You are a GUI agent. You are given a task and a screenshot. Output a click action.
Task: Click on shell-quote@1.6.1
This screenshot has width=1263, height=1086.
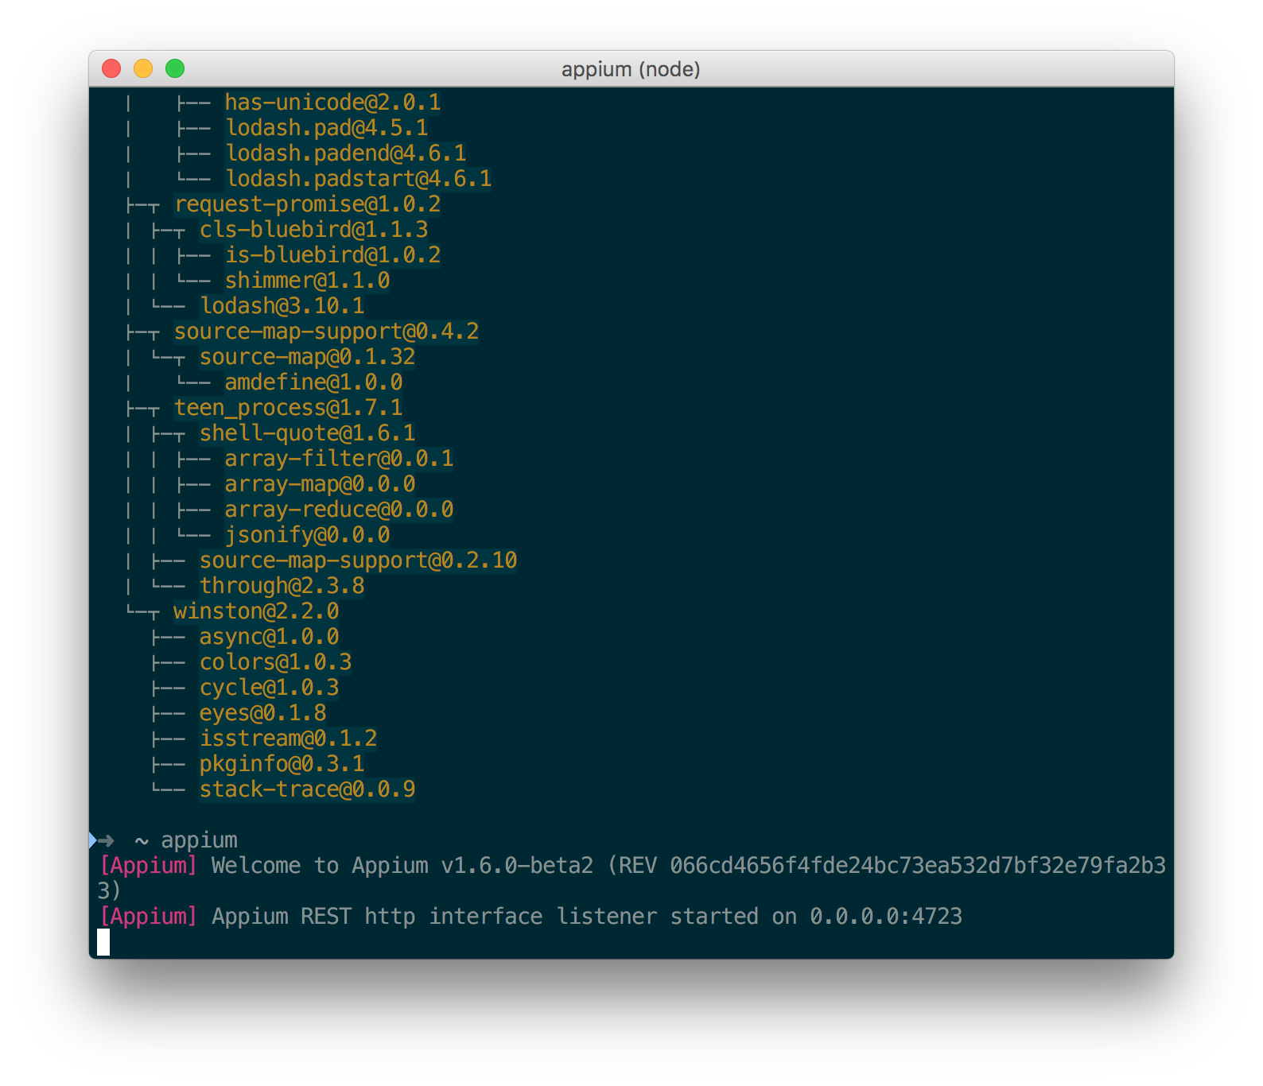point(308,433)
